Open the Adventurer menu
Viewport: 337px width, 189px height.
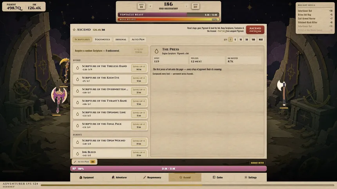pos(119,177)
